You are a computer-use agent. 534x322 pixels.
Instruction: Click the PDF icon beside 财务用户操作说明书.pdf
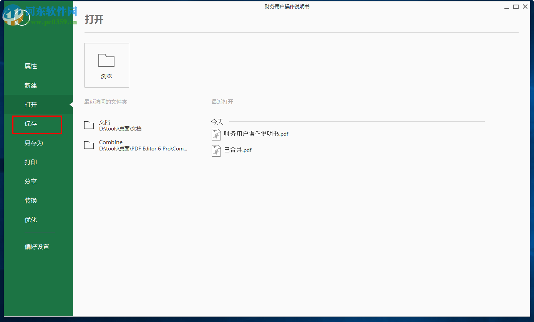[x=216, y=134]
